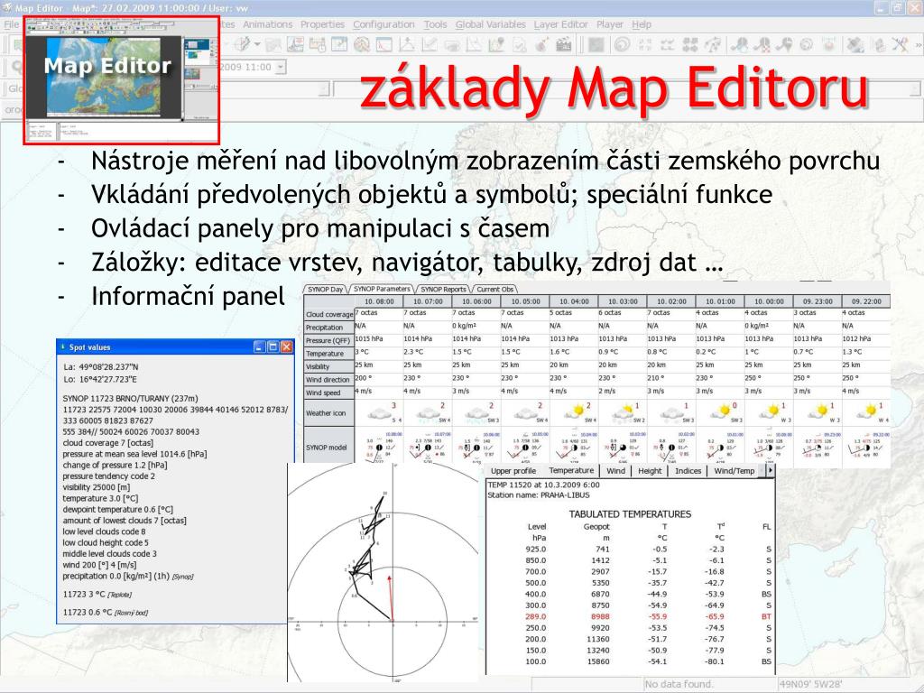Select the red 289.0 hPa table row

click(630, 616)
